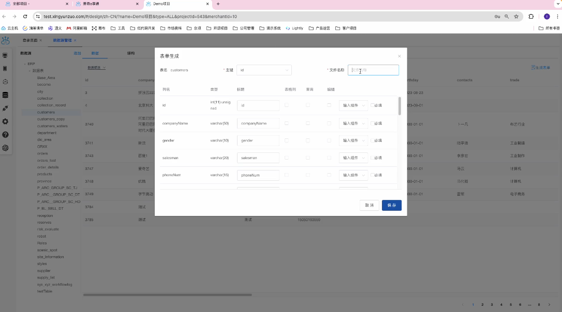562x312 pixels.
Task: Click the browser zoom magnifier icon
Action: 507,17
